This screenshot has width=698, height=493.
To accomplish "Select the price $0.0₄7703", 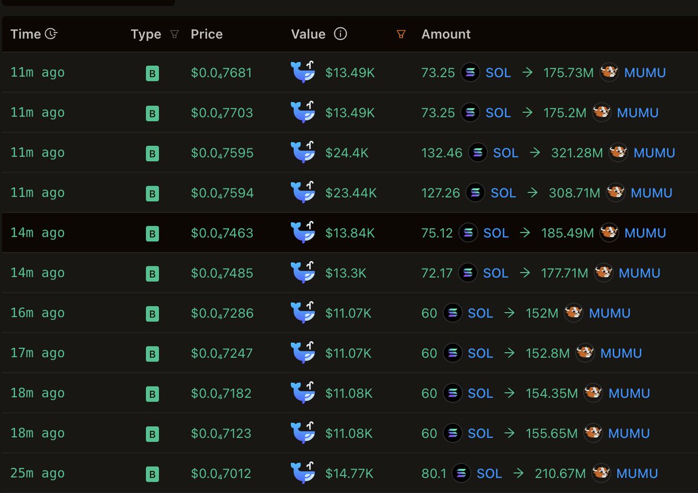I will (222, 113).
